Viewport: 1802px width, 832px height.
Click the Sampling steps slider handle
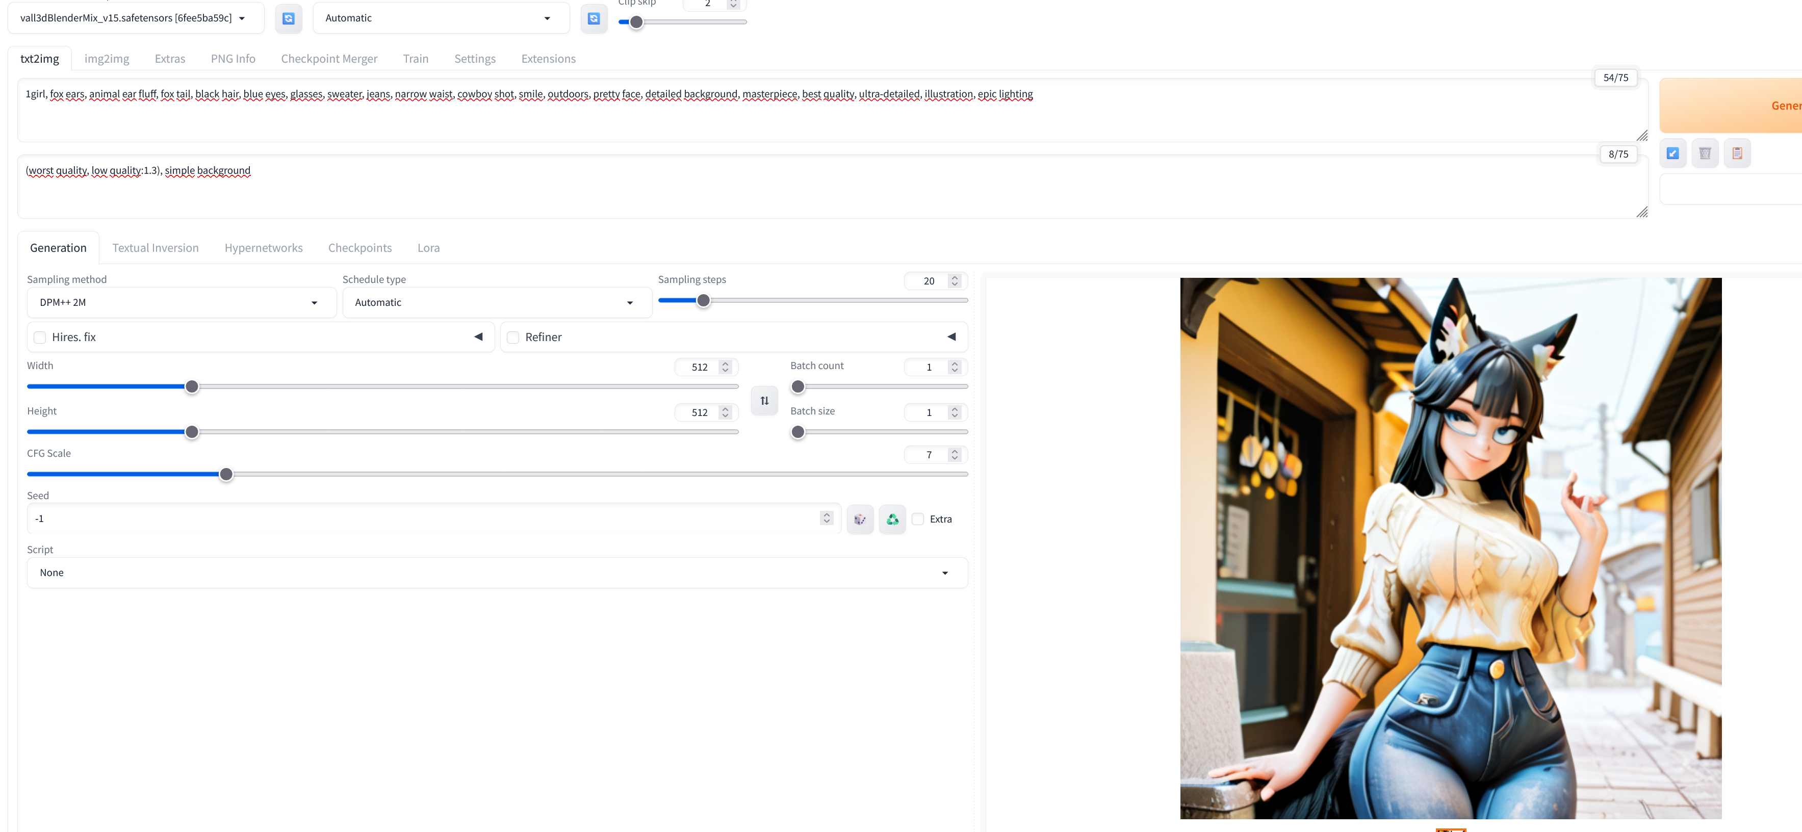(704, 301)
